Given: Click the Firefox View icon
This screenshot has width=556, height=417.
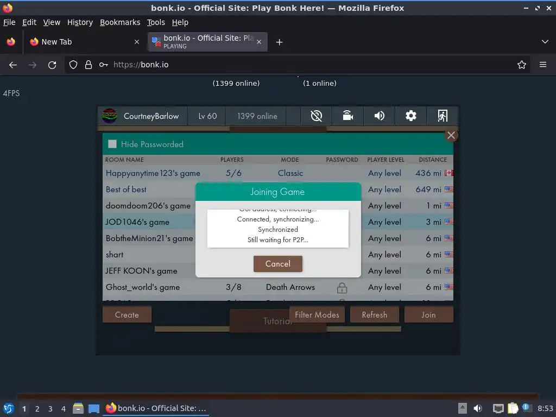Looking at the screenshot, I should tap(11, 42).
